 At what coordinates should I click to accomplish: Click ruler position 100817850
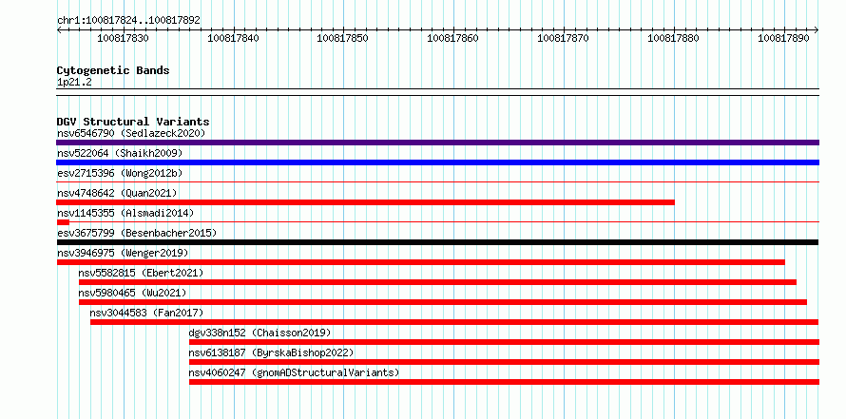[x=344, y=38]
